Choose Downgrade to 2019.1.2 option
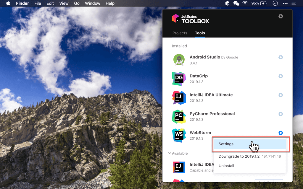This screenshot has height=189, width=303. [x=239, y=156]
